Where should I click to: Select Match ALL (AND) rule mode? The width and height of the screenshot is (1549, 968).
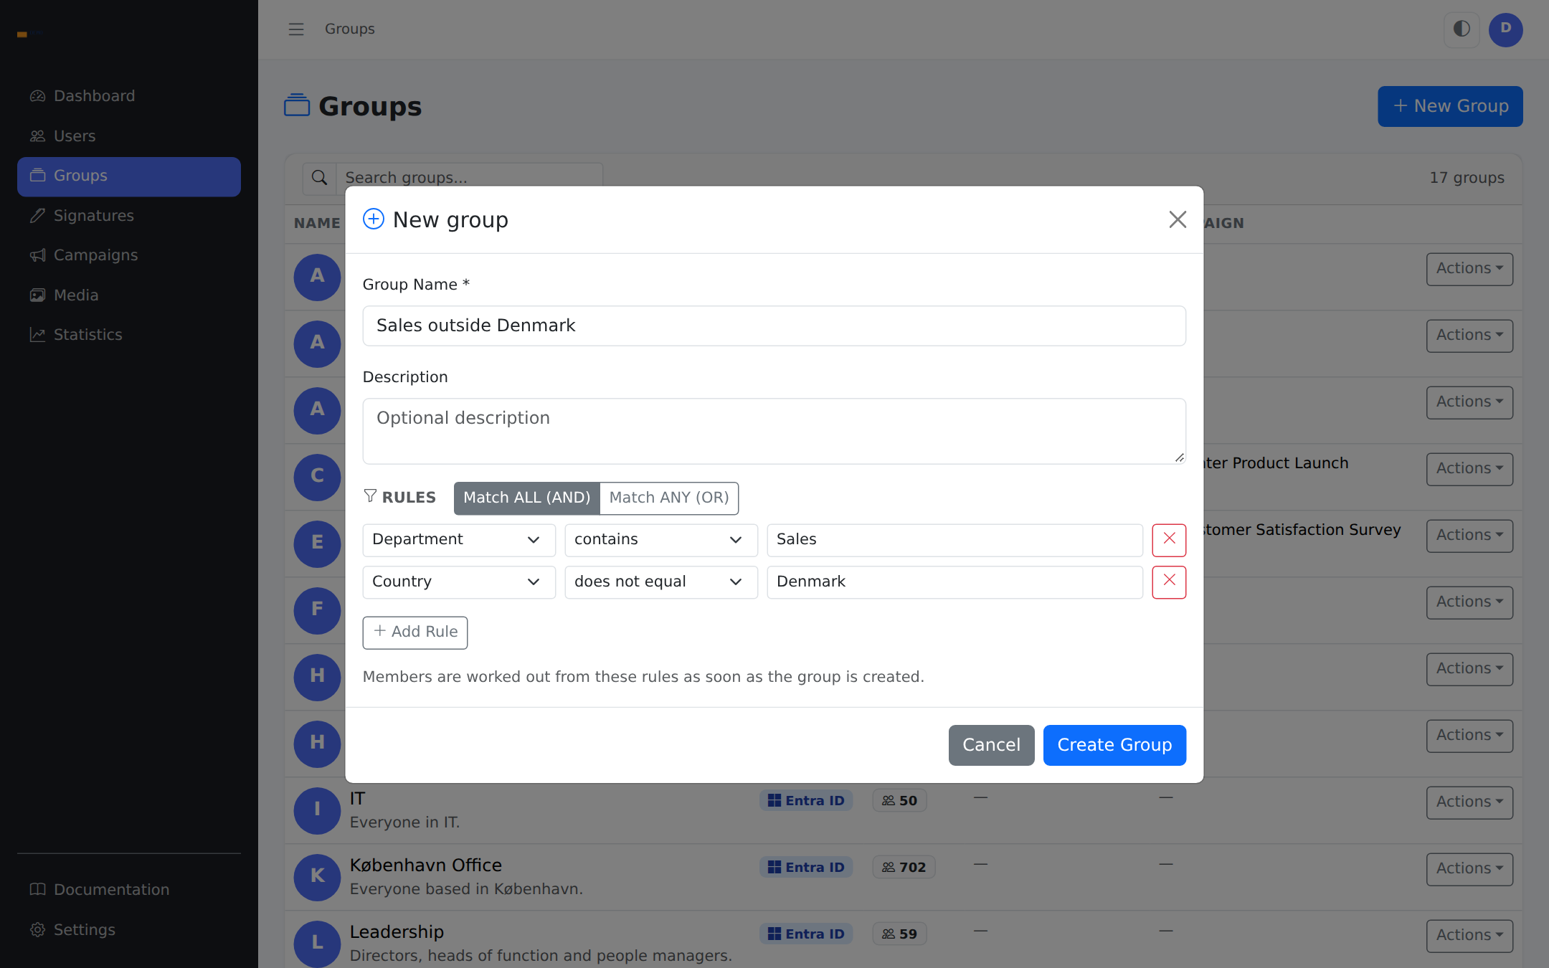(526, 498)
